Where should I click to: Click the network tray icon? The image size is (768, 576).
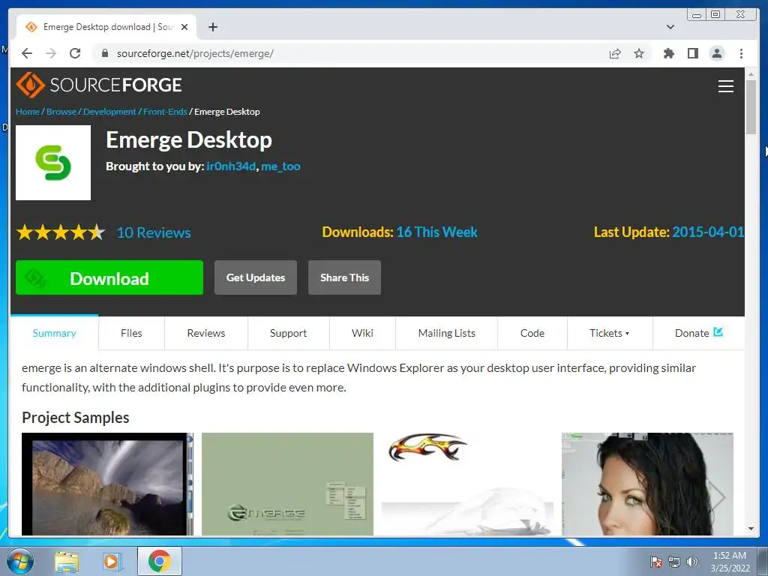pyautogui.click(x=674, y=562)
